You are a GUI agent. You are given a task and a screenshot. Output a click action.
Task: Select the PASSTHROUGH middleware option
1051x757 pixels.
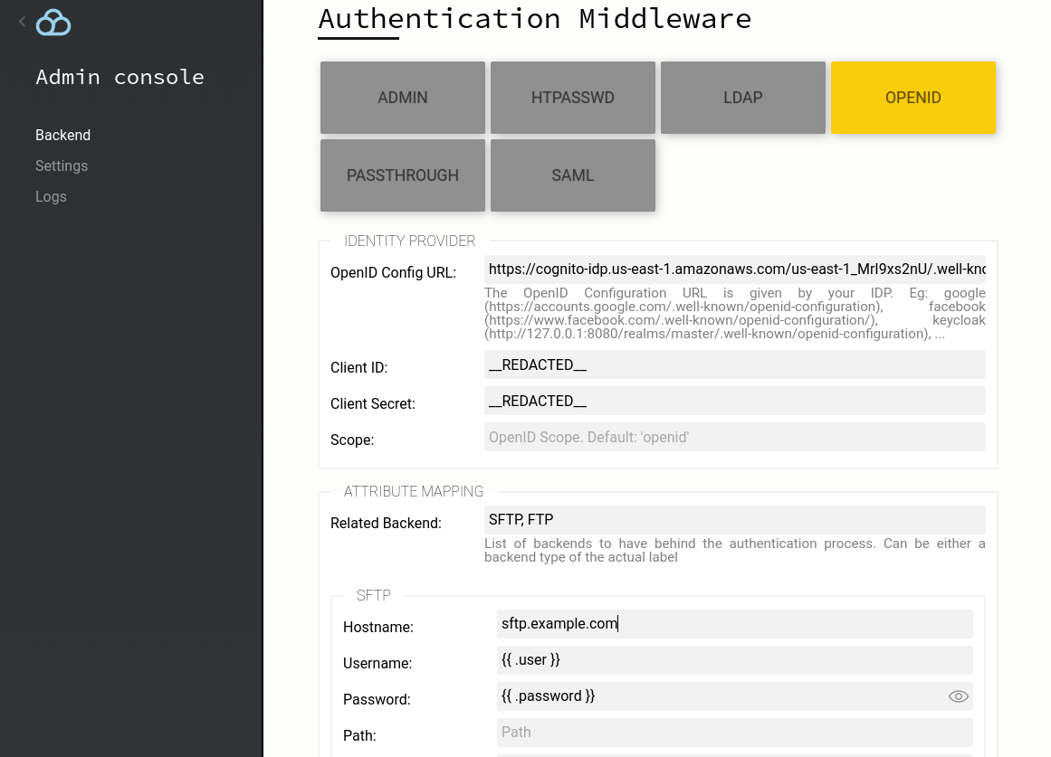coord(403,175)
